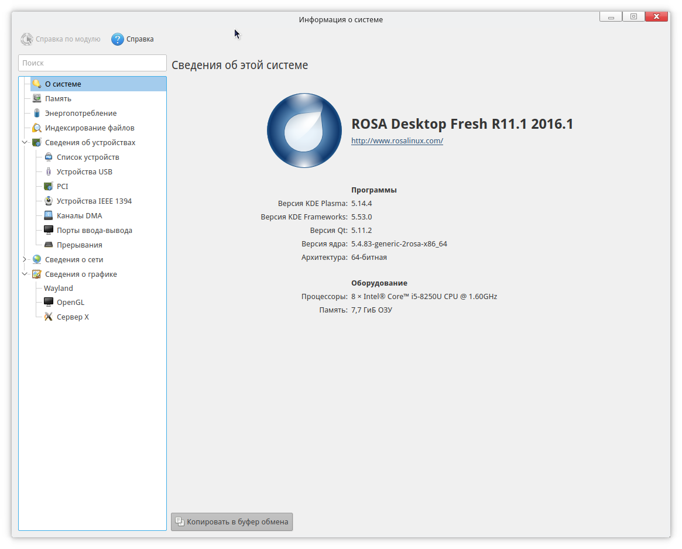Click the Qt version 5.11.2
The width and height of the screenshot is (682, 549).
[361, 231]
